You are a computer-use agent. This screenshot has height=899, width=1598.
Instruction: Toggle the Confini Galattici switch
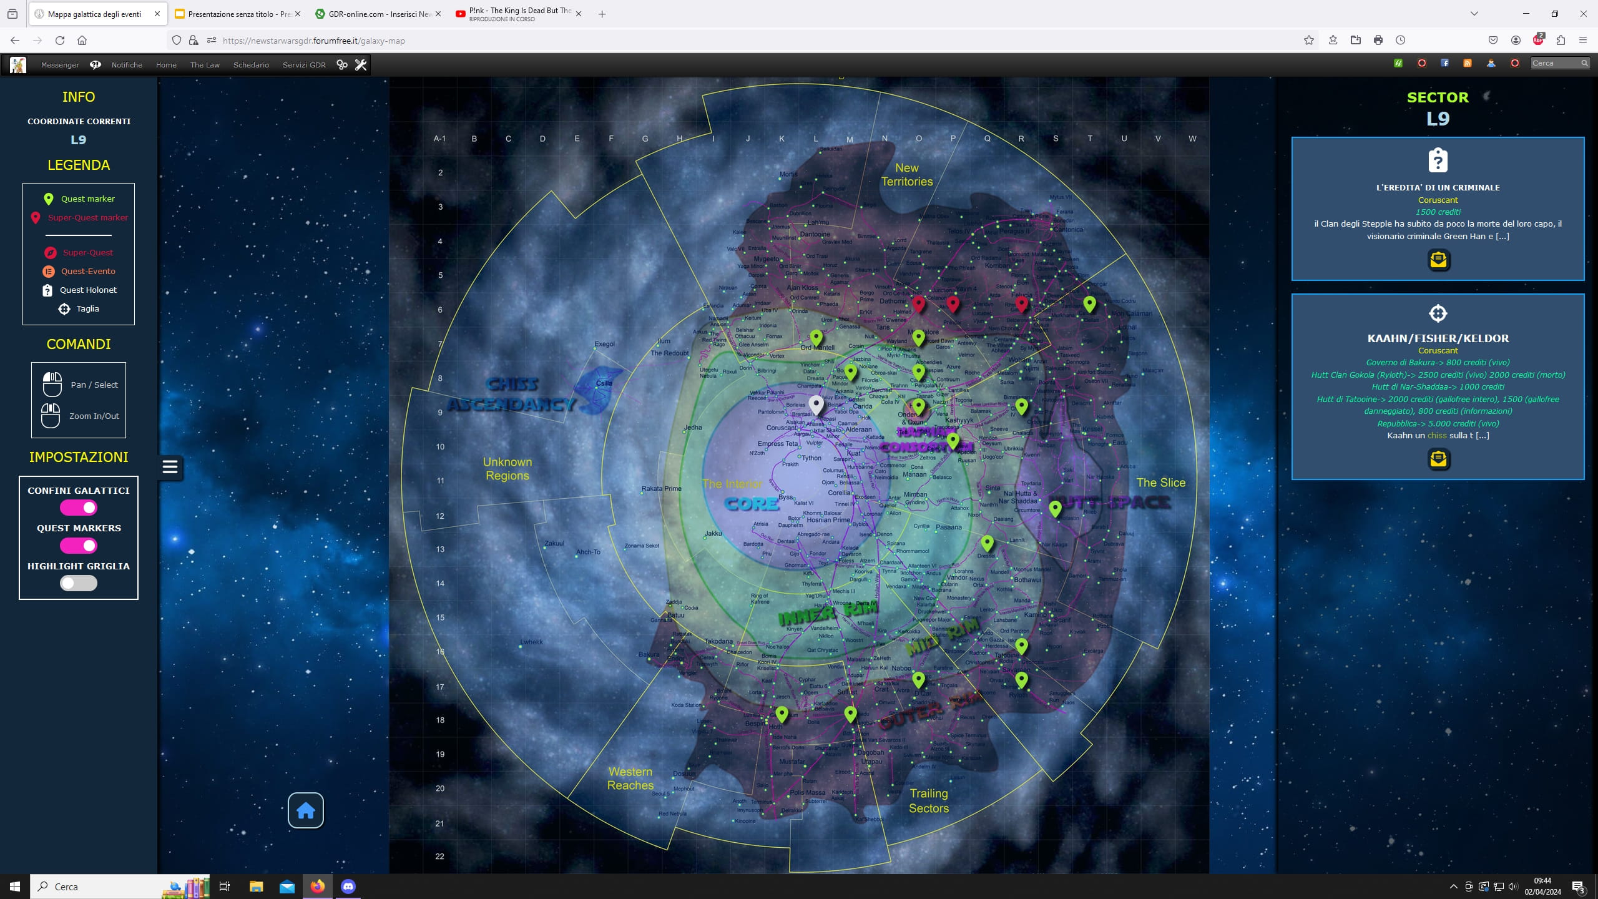79,508
